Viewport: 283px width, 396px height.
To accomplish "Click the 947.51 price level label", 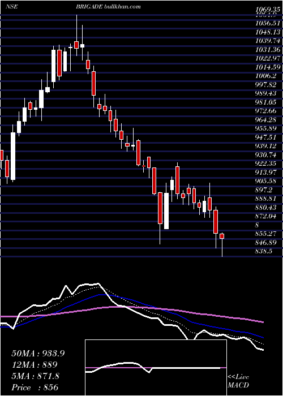I will (266, 137).
